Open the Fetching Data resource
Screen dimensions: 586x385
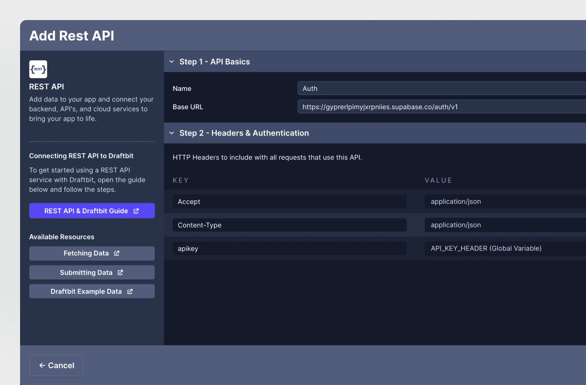(92, 253)
